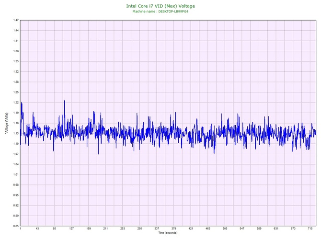
Task: Click the tallest voltage spike peak near 1.22
Action: point(65,100)
